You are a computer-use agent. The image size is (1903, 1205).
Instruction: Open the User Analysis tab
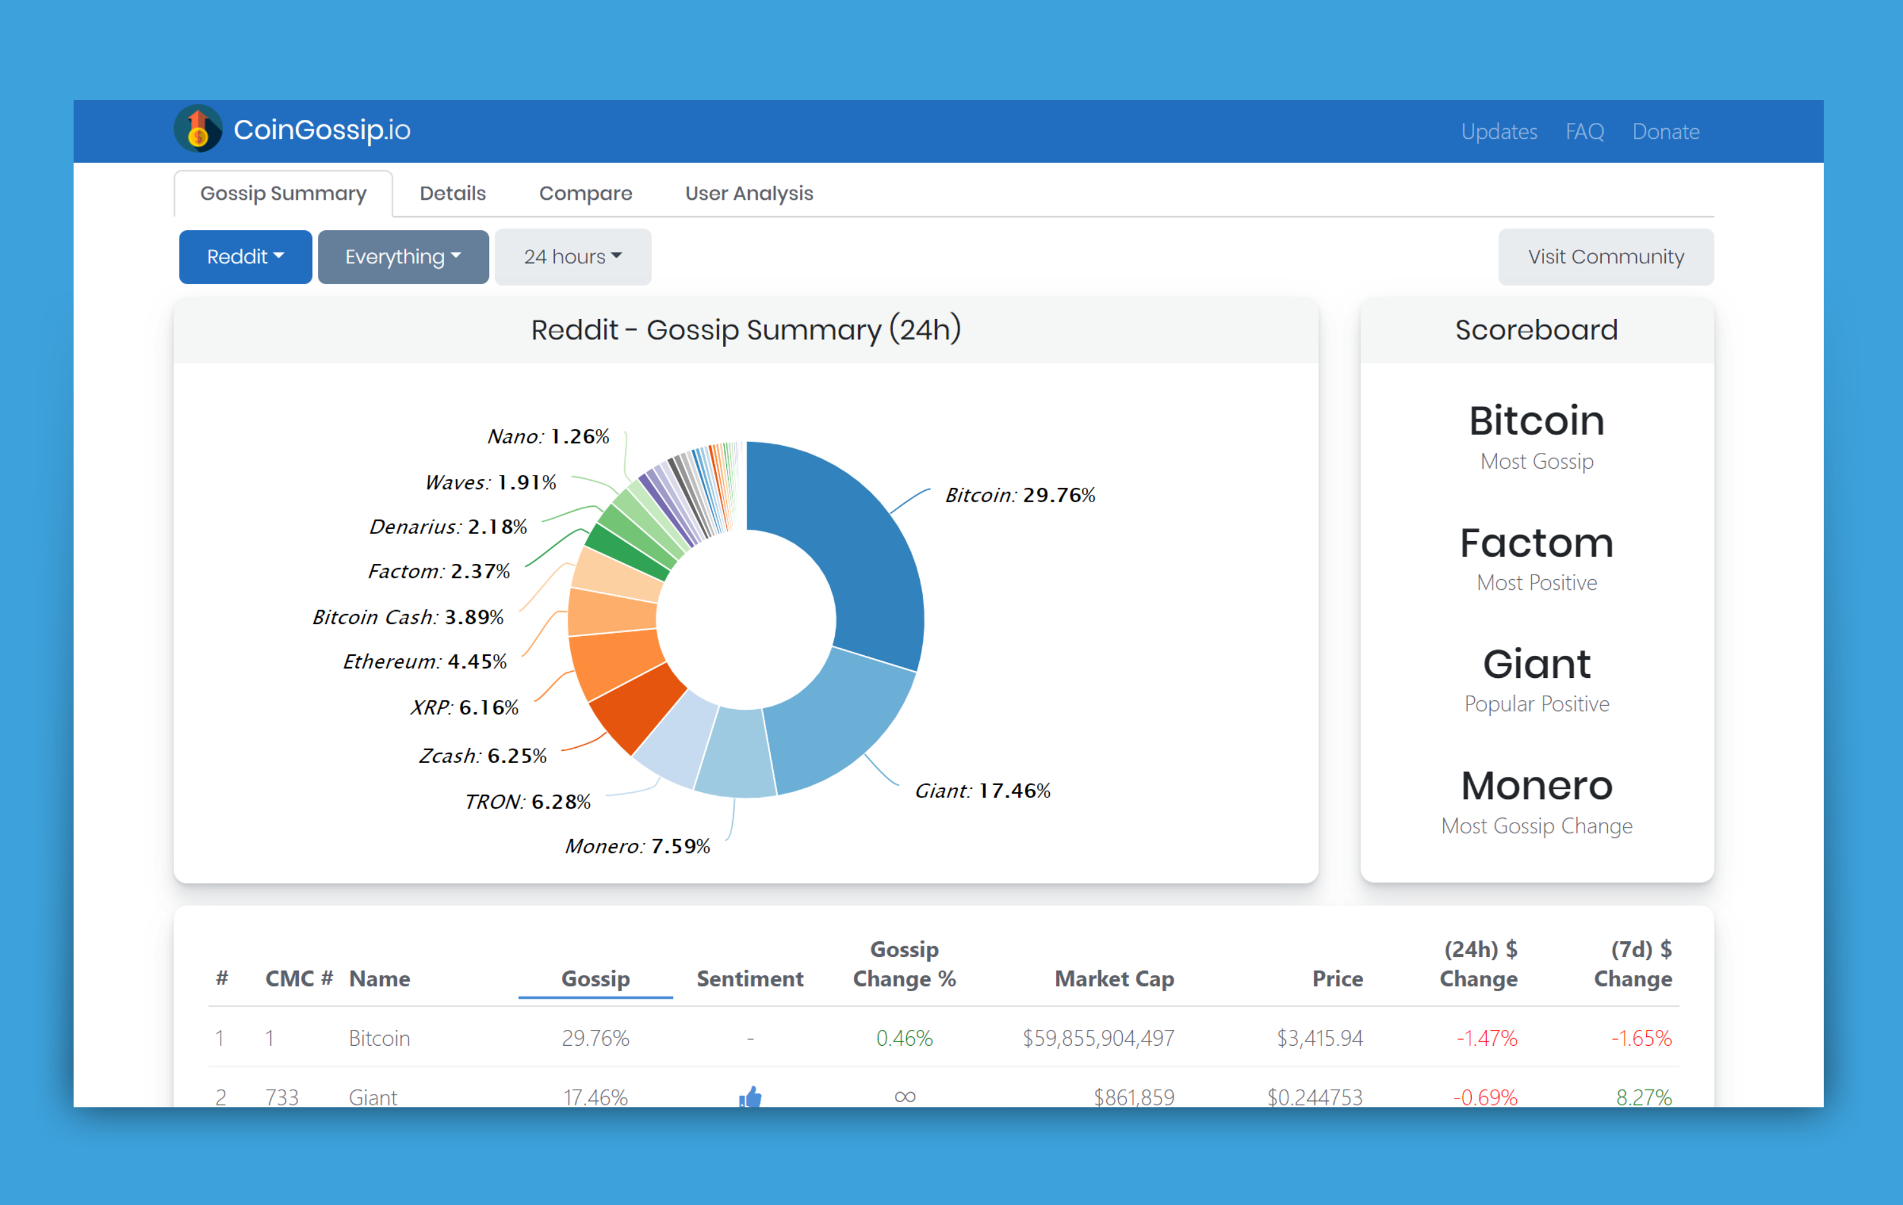tap(749, 193)
